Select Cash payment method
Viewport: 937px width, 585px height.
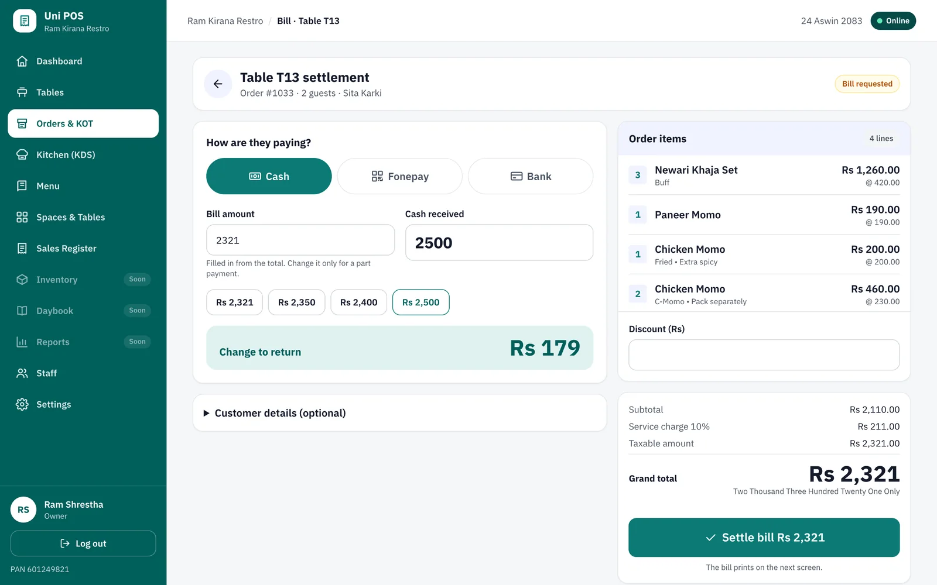pyautogui.click(x=269, y=176)
